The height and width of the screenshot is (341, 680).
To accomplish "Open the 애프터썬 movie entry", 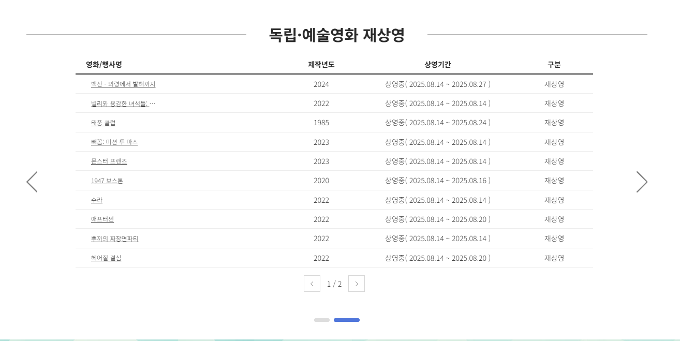I will tap(102, 219).
